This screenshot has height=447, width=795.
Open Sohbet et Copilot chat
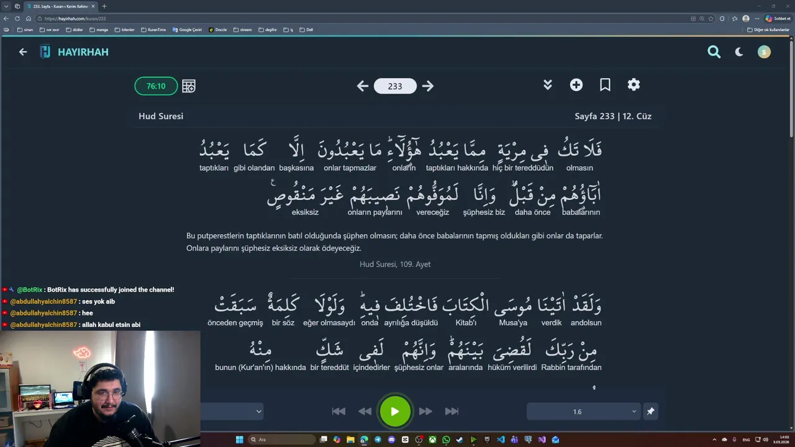[778, 19]
